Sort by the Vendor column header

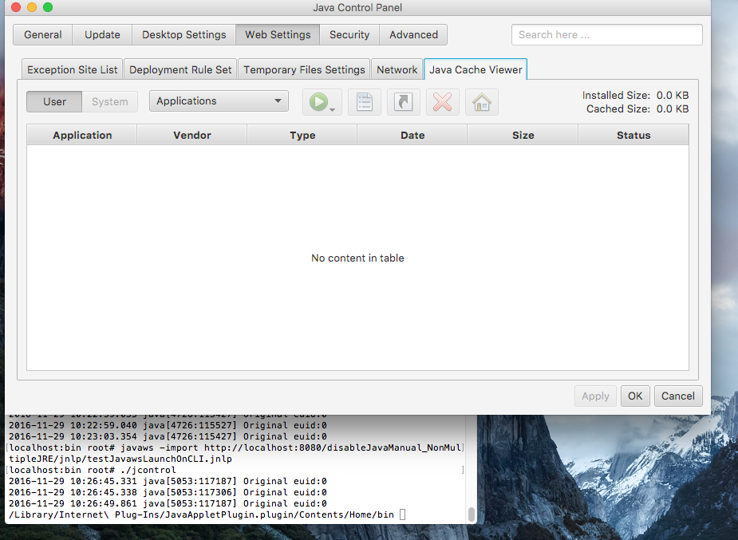tap(192, 135)
